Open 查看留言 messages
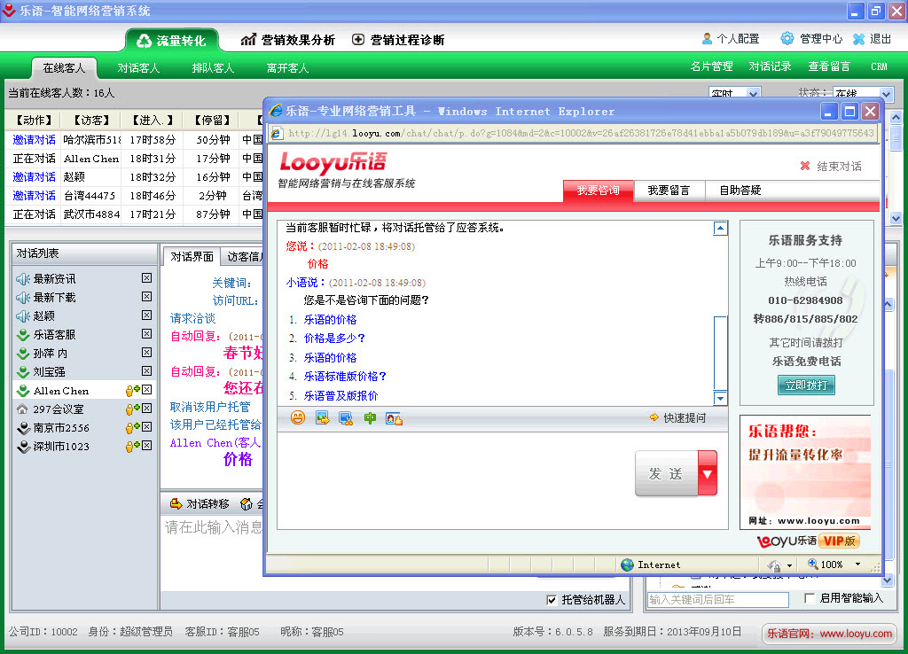This screenshot has width=908, height=654. coord(829,66)
